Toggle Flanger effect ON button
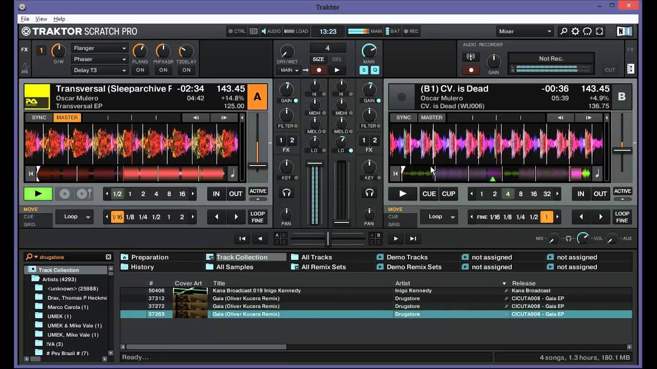The image size is (657, 369). click(x=140, y=70)
